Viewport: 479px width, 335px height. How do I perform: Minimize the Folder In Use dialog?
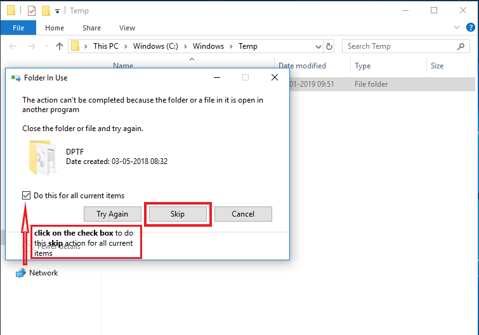point(217,78)
